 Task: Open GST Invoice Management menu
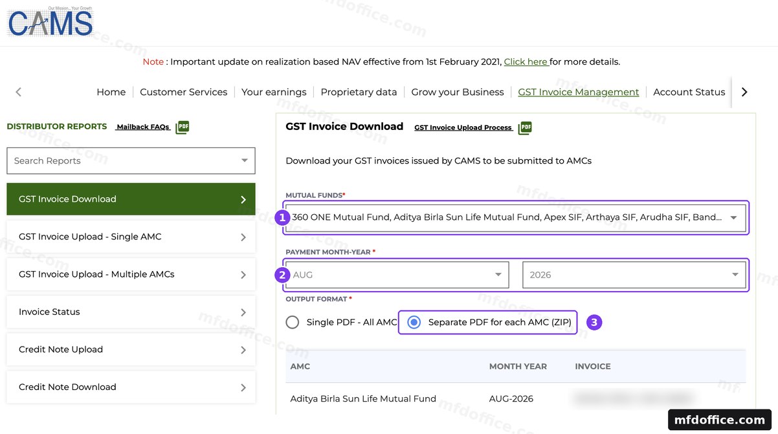pos(579,92)
